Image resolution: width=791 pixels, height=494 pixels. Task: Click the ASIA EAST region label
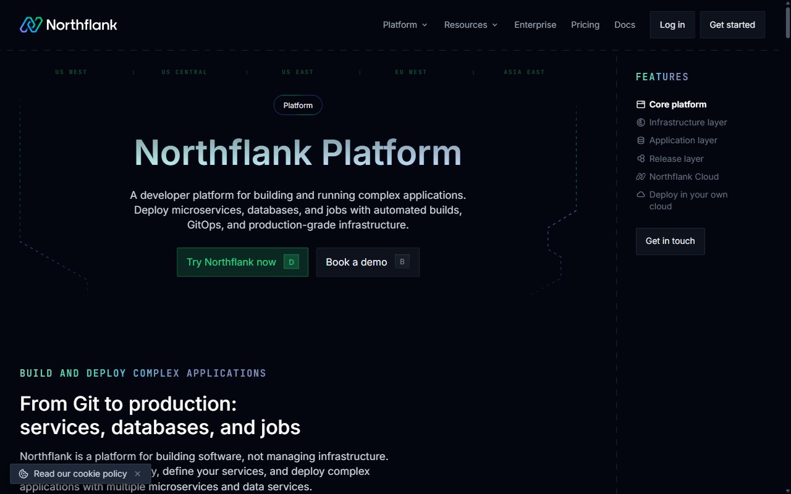524,72
